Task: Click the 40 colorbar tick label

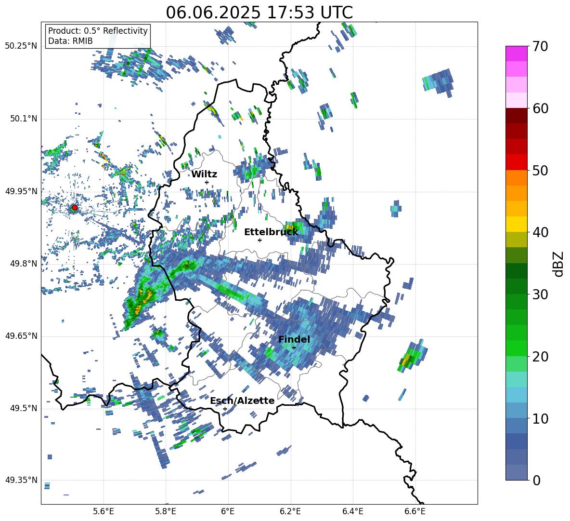Action: click(540, 232)
